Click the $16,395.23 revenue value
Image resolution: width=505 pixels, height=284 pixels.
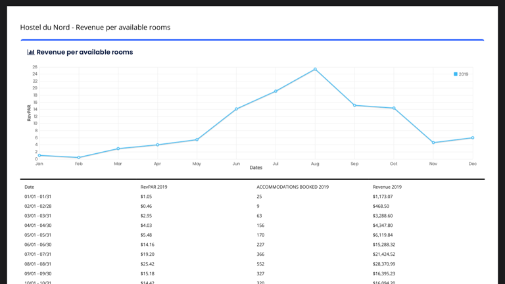pyautogui.click(x=384, y=273)
